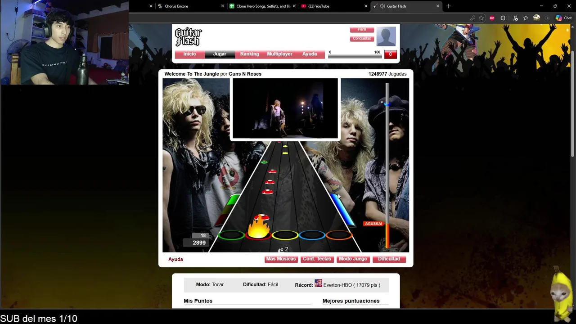Close the Clone Hero Songs tab
Image resolution: width=576 pixels, height=324 pixels.
294,6
